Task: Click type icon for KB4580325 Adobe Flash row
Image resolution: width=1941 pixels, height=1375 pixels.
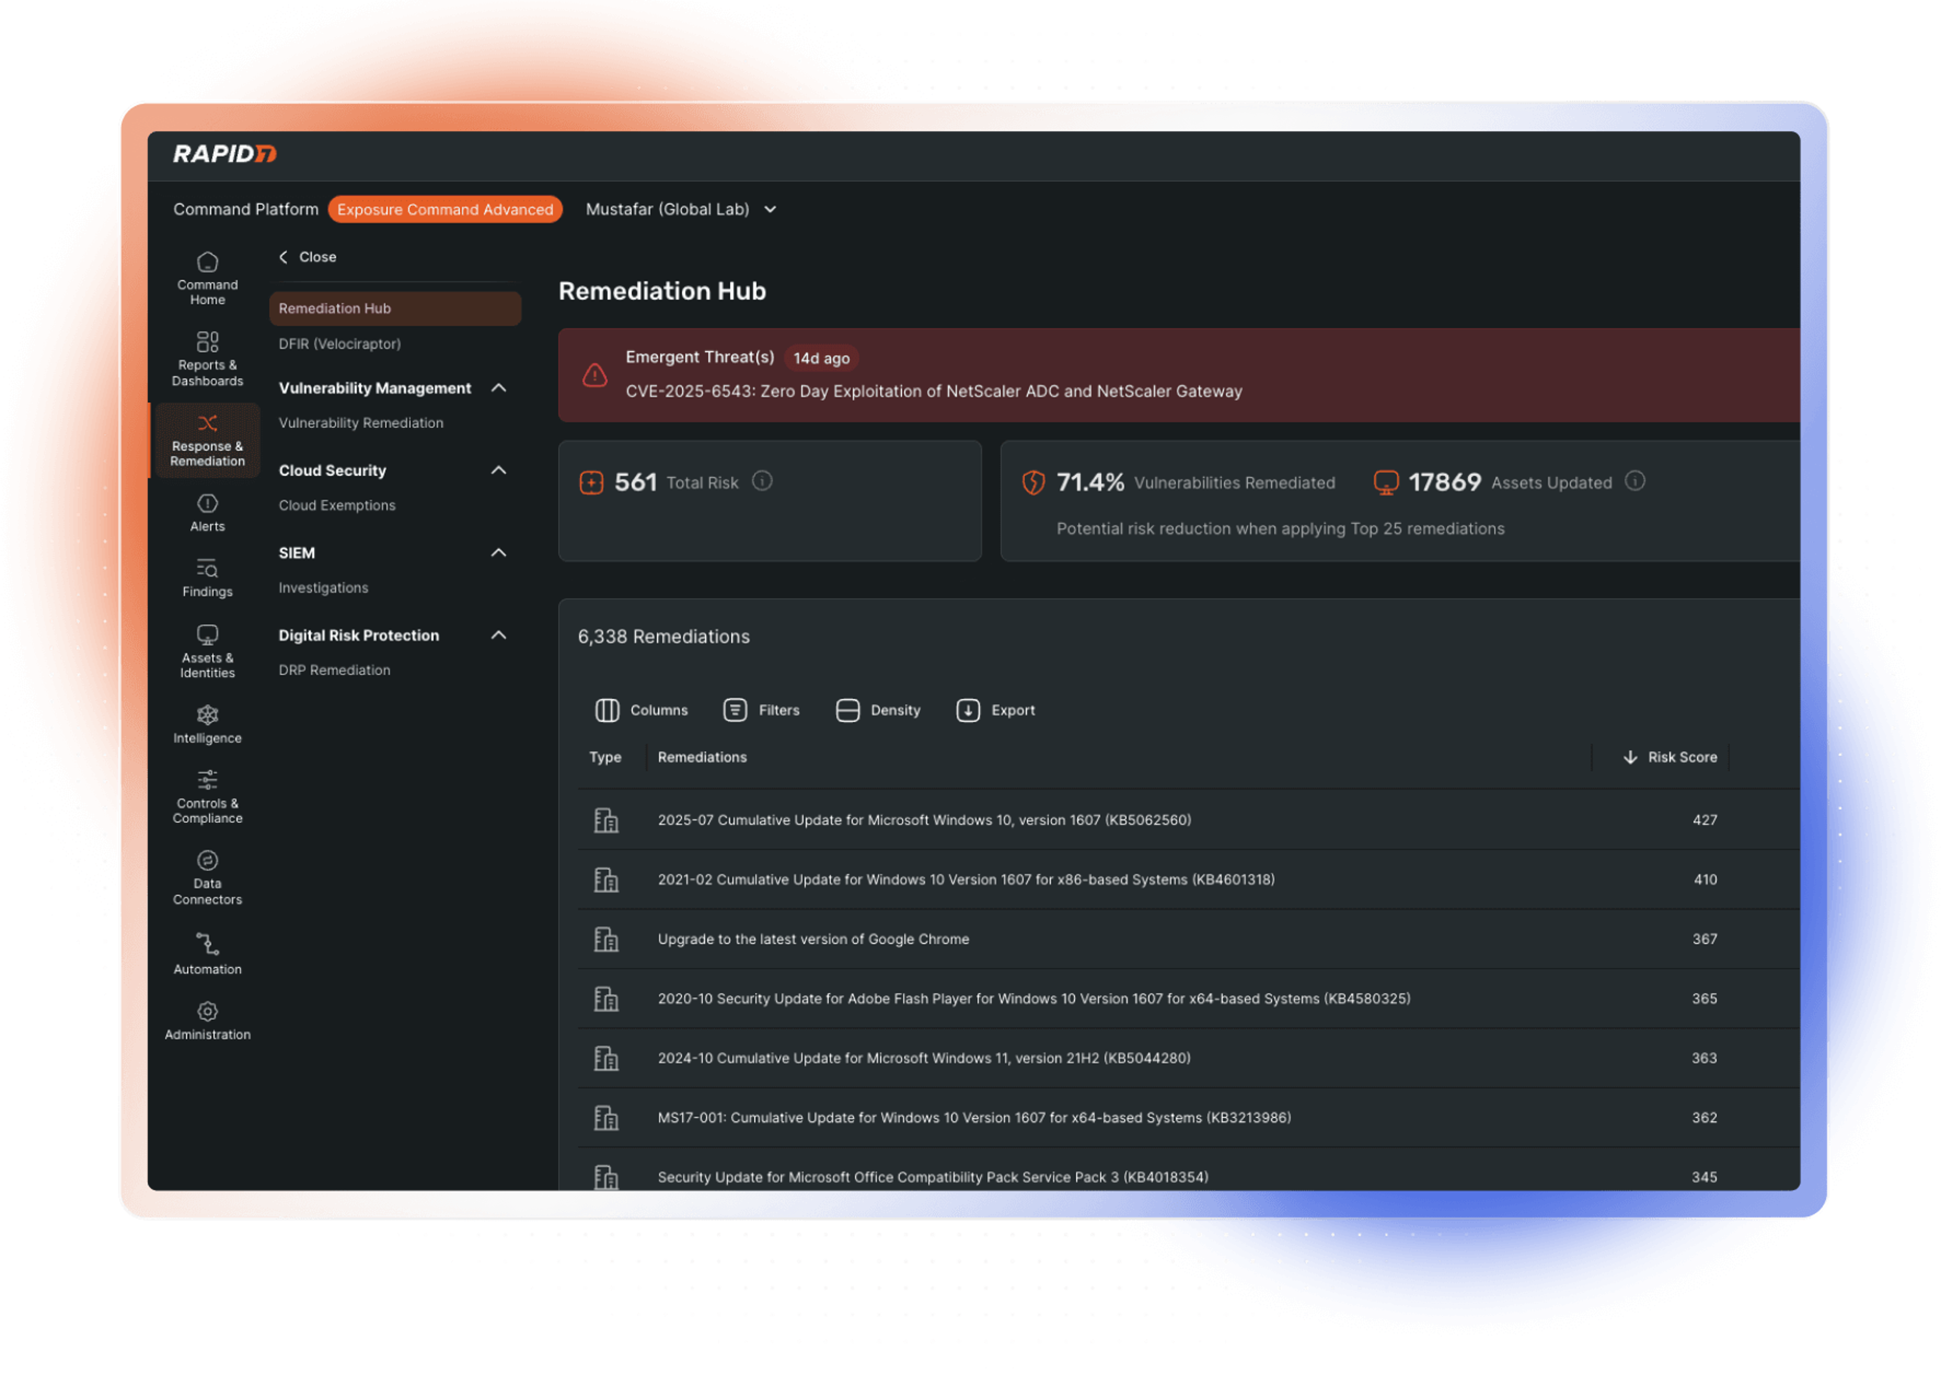Action: (x=606, y=999)
